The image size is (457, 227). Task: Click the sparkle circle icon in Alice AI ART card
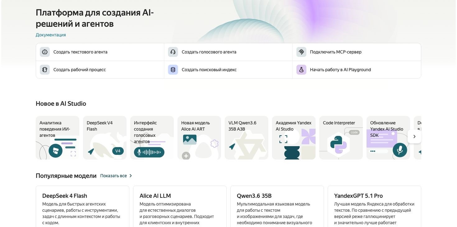186,155
